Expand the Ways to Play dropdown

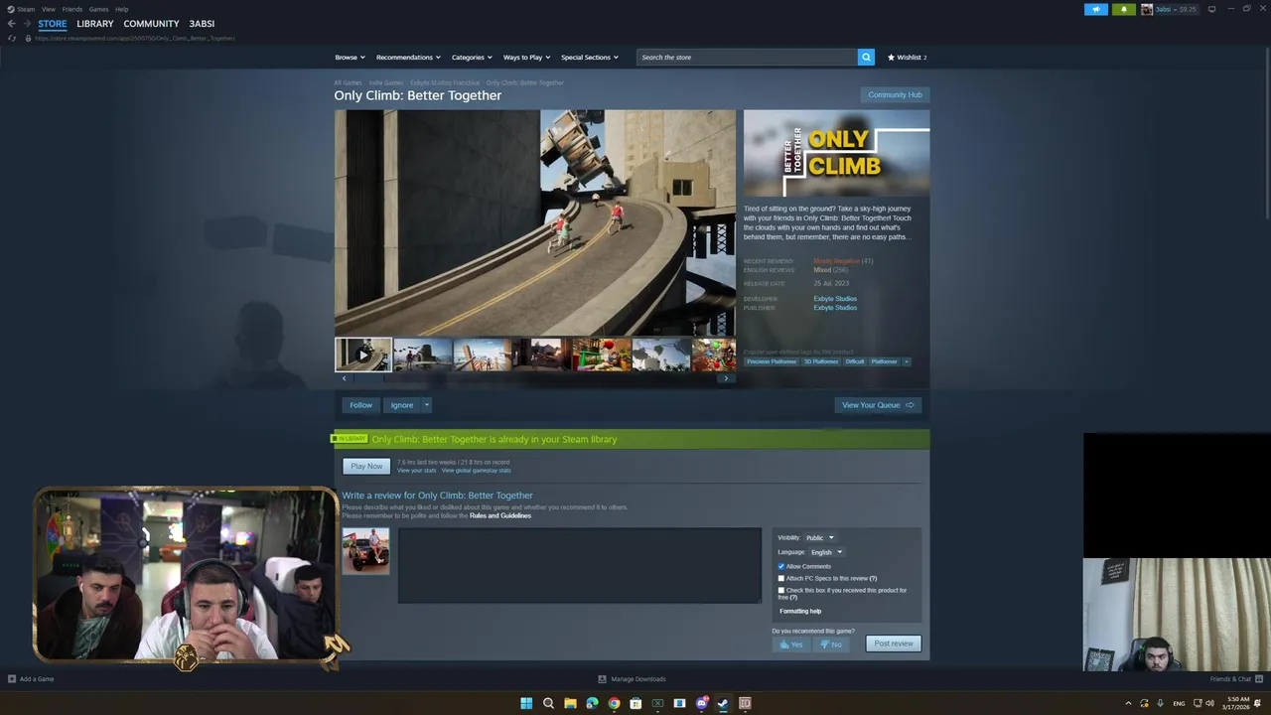pyautogui.click(x=526, y=57)
